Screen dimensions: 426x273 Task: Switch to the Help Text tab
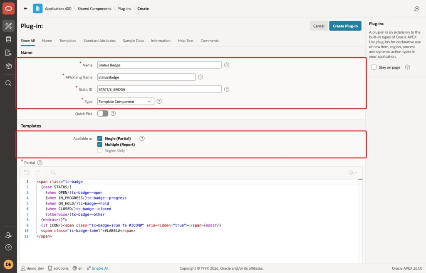(186, 41)
